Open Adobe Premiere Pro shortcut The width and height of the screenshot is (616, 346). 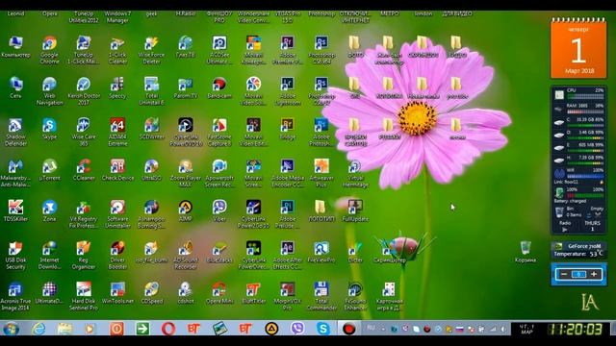pos(287,49)
